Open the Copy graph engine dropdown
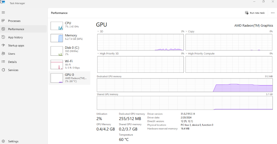 (x=186, y=31)
